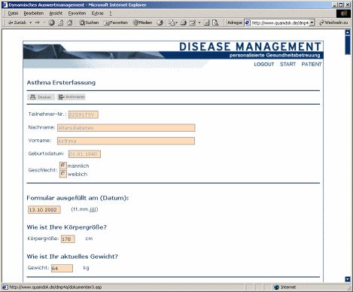
Task: Go to the Home page icon
Action: click(70, 23)
